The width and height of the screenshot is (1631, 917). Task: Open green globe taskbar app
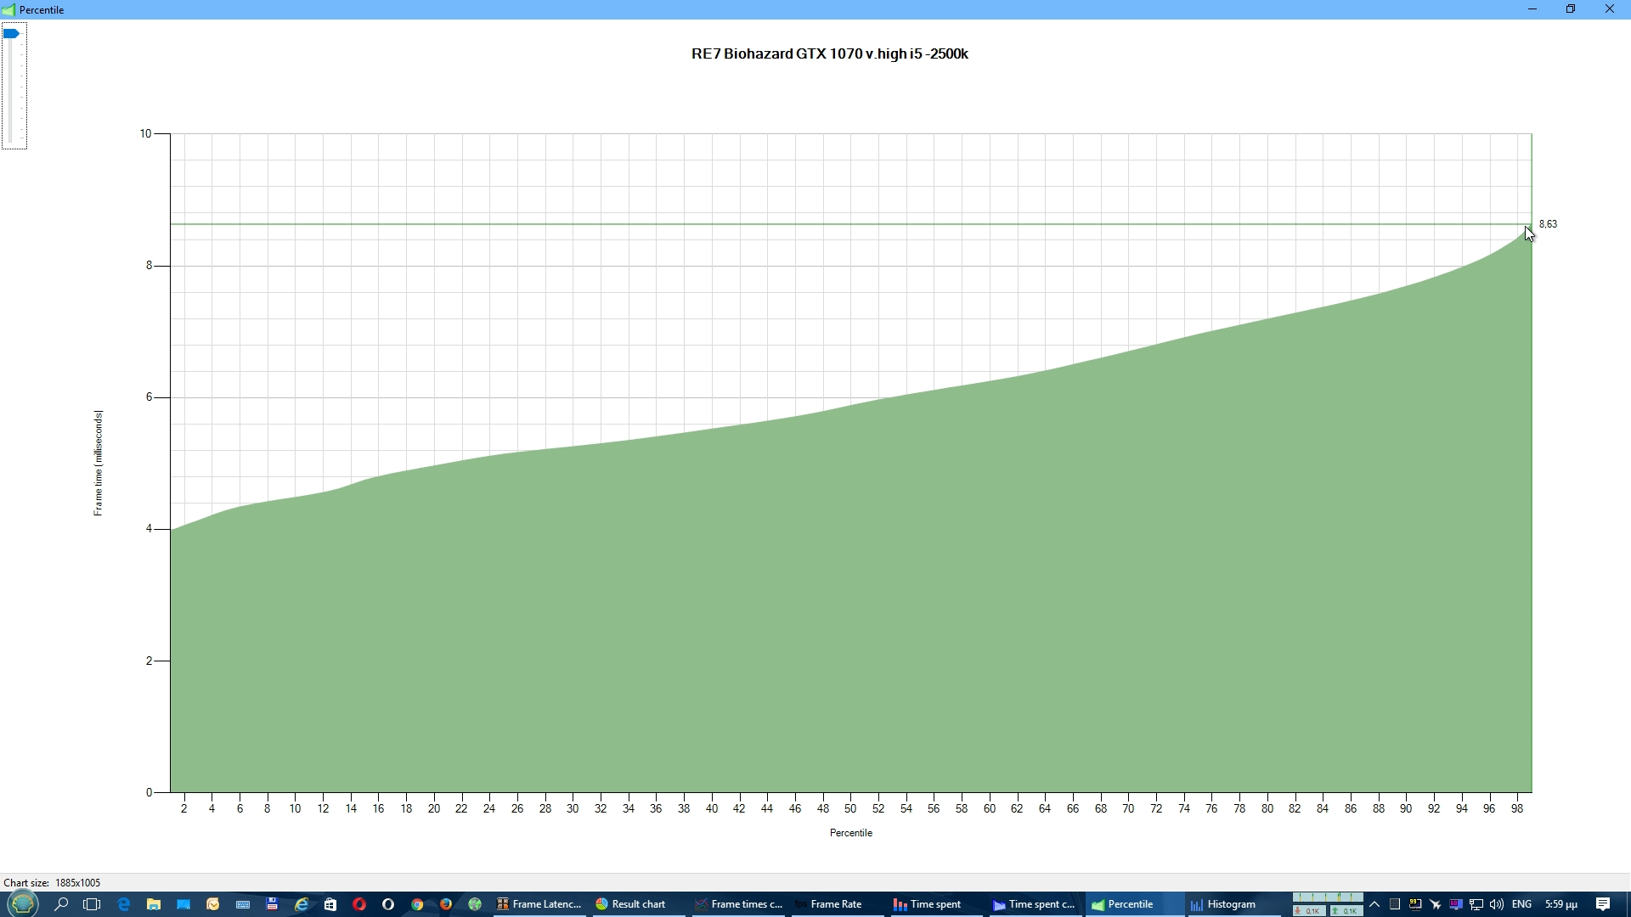tap(475, 904)
